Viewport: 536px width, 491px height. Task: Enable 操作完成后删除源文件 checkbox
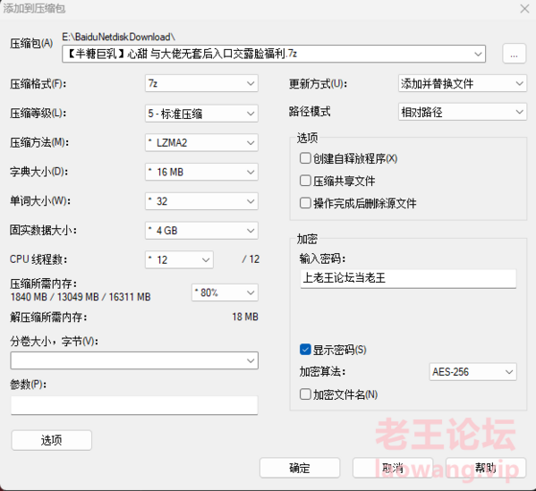(x=305, y=203)
